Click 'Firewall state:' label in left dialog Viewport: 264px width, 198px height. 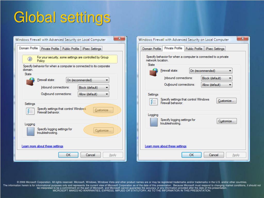point(46,80)
